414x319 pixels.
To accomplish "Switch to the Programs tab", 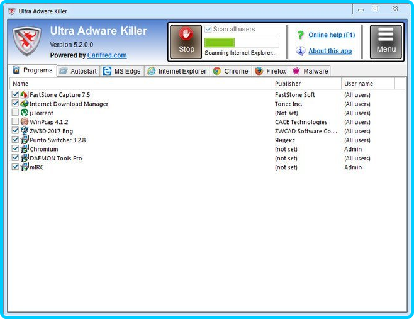I will (x=32, y=70).
